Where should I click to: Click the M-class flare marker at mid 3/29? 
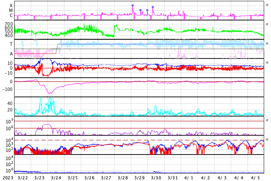tap(140, 10)
